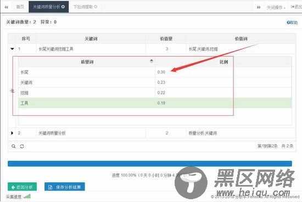The width and height of the screenshot is (302, 202).
Task: Click the 0.23 ratio value
Action: coord(161,82)
